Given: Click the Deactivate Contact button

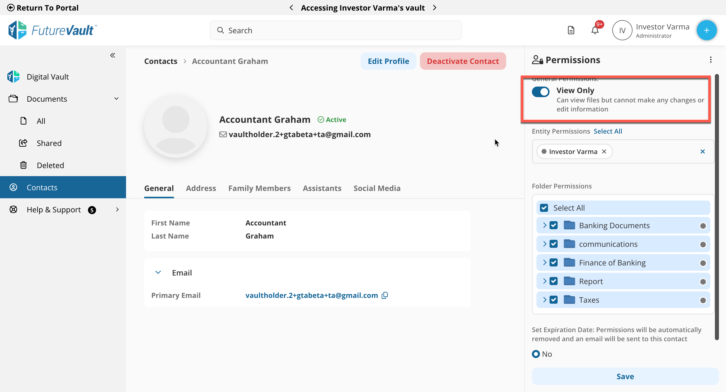Looking at the screenshot, I should pyautogui.click(x=463, y=61).
